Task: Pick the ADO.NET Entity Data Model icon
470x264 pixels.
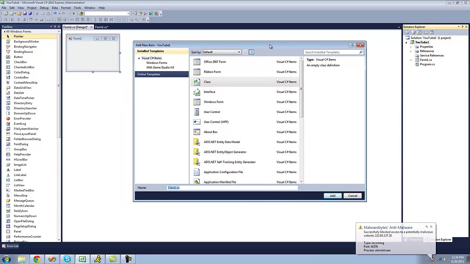Action: (x=197, y=142)
